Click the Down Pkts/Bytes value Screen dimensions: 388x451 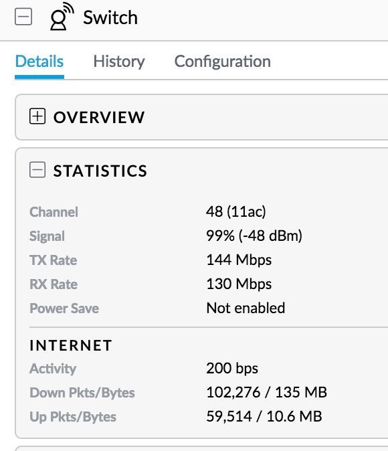tap(267, 392)
